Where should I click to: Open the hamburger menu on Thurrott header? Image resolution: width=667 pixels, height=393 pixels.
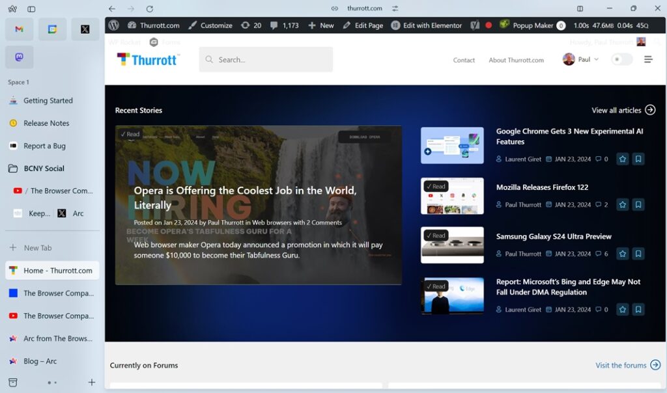(648, 59)
